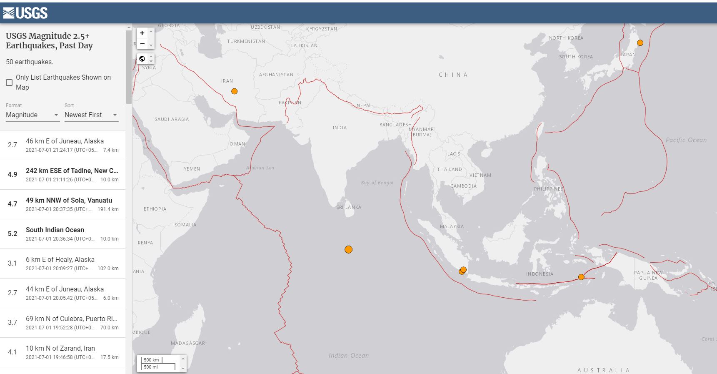Click the SAUDI ARABIA map label
Screen dimensions: 717x374
point(172,119)
